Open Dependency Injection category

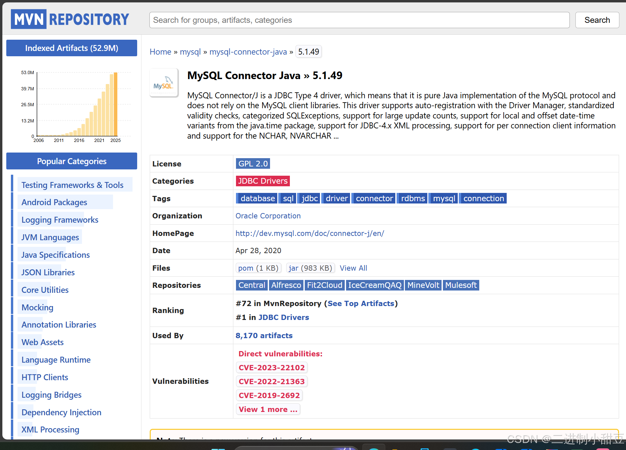[x=61, y=412]
